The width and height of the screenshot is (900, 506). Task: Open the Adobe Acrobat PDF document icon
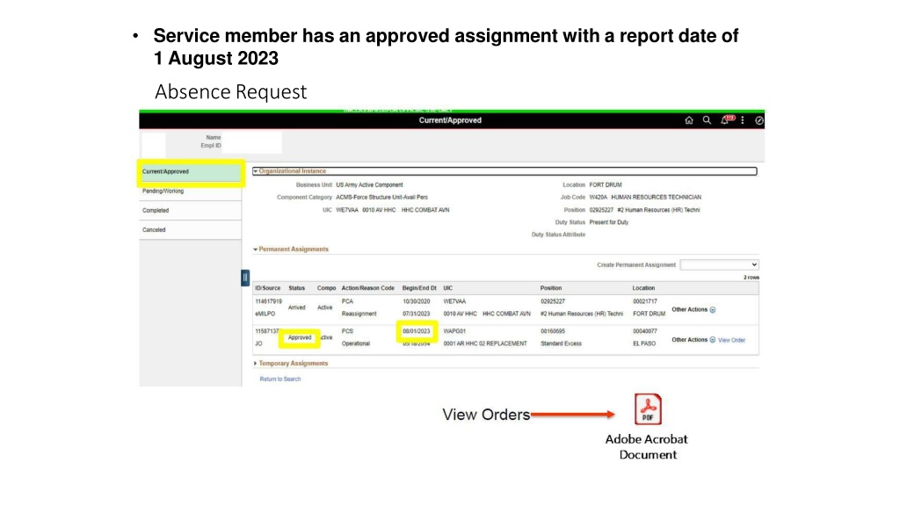click(648, 409)
